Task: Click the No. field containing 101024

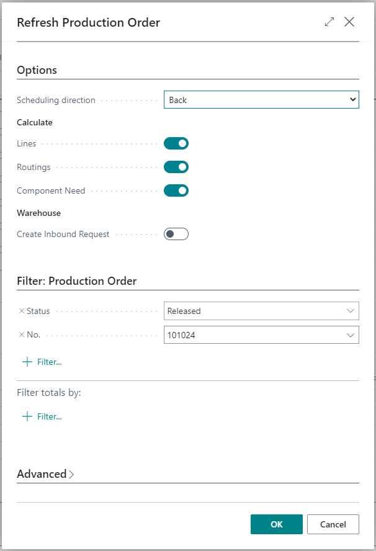Action: (253, 335)
